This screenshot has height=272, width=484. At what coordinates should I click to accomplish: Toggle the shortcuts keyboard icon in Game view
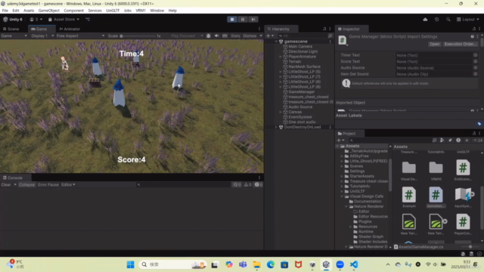coord(225,36)
